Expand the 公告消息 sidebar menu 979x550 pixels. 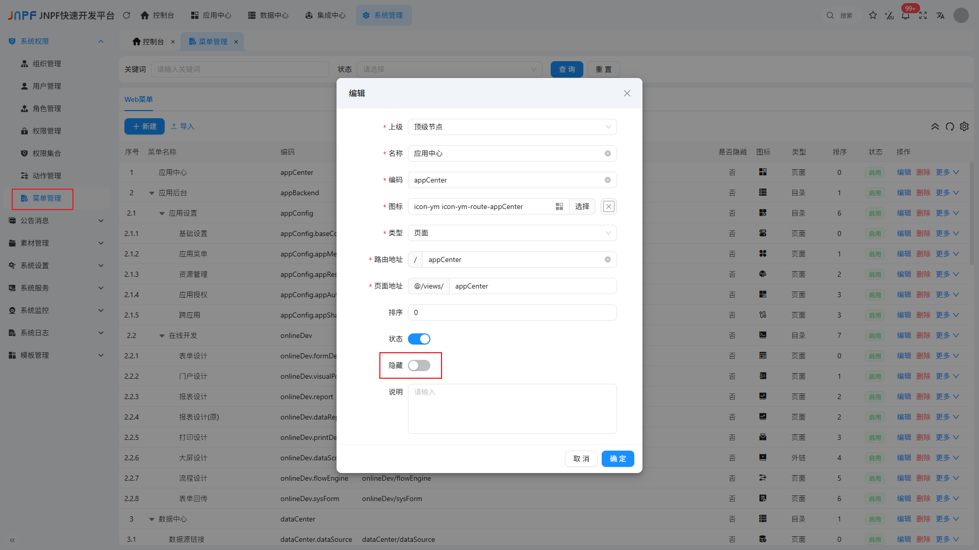click(56, 221)
